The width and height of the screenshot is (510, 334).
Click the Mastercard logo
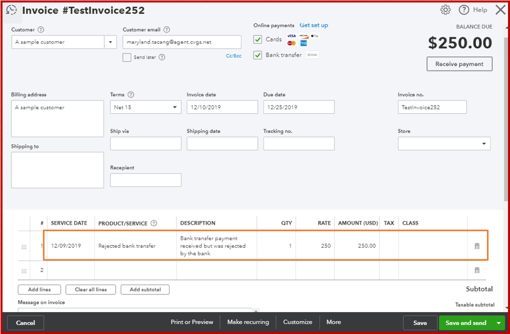[x=292, y=43]
